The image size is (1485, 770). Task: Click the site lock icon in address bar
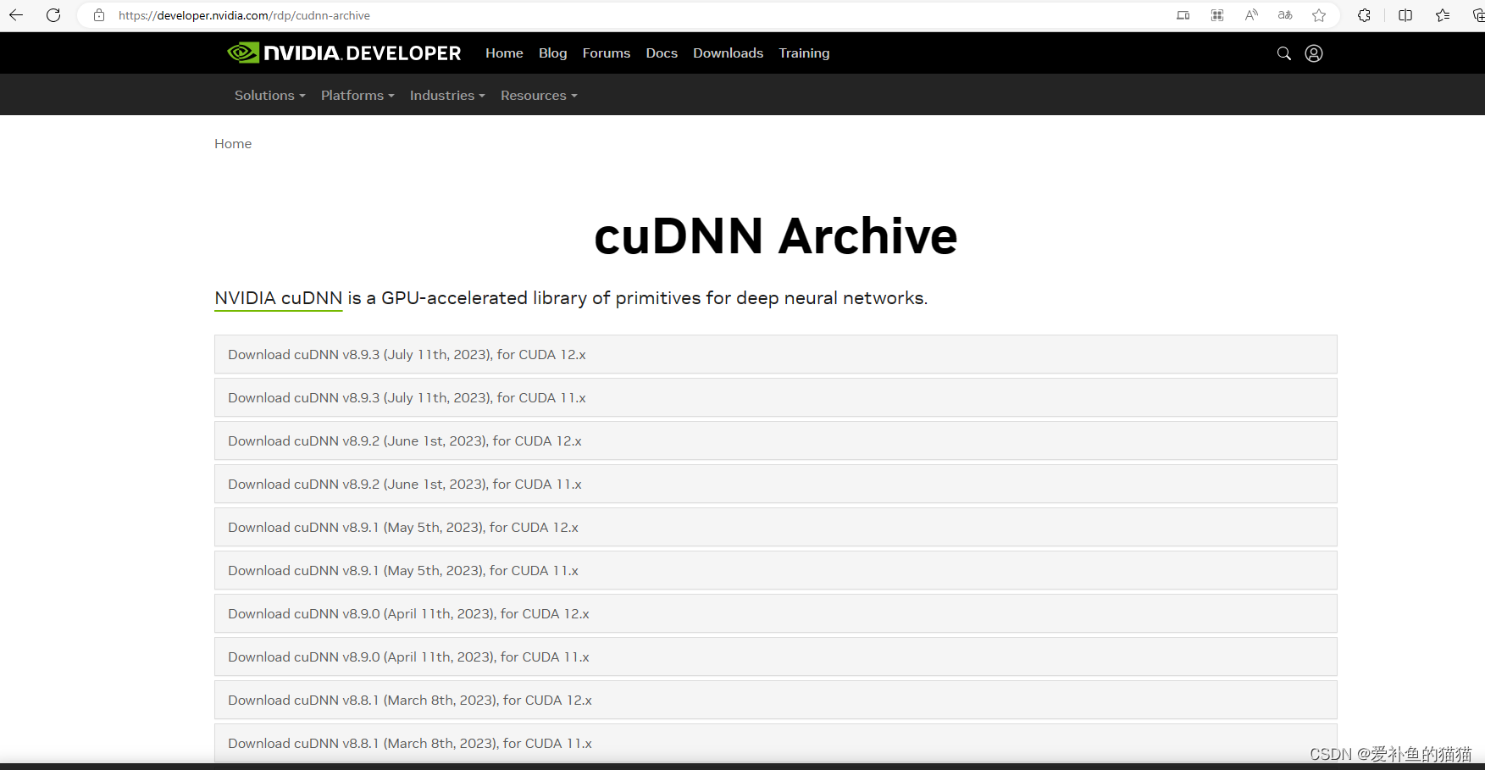(99, 15)
